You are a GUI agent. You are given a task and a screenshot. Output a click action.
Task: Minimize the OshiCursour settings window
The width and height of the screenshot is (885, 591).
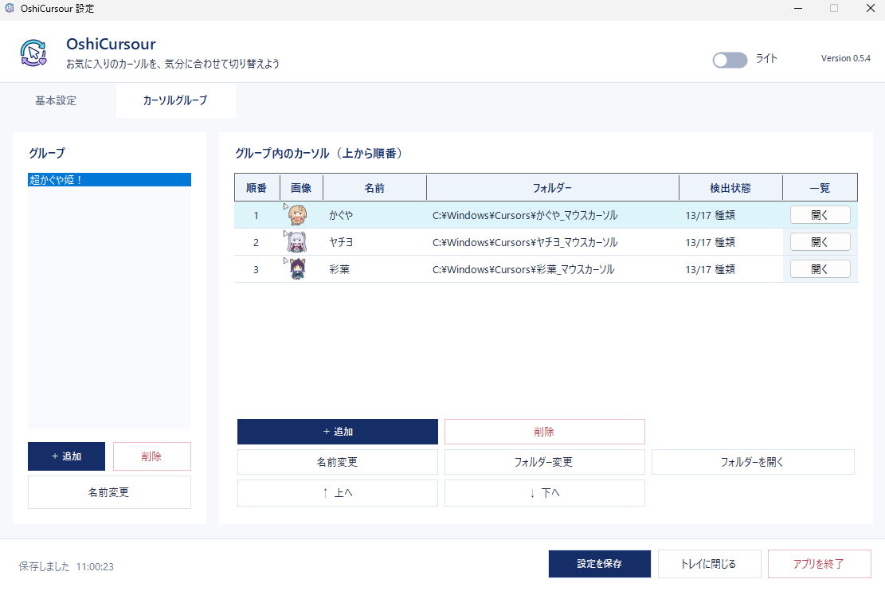798,8
